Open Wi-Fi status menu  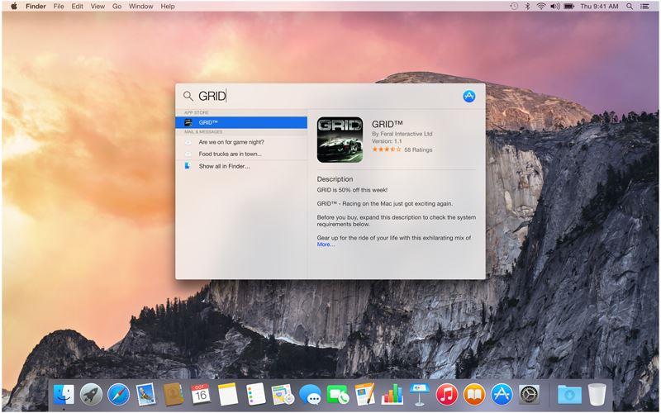541,7
